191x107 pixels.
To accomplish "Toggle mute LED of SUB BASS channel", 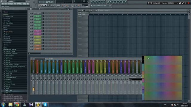I will [x=29, y=28].
